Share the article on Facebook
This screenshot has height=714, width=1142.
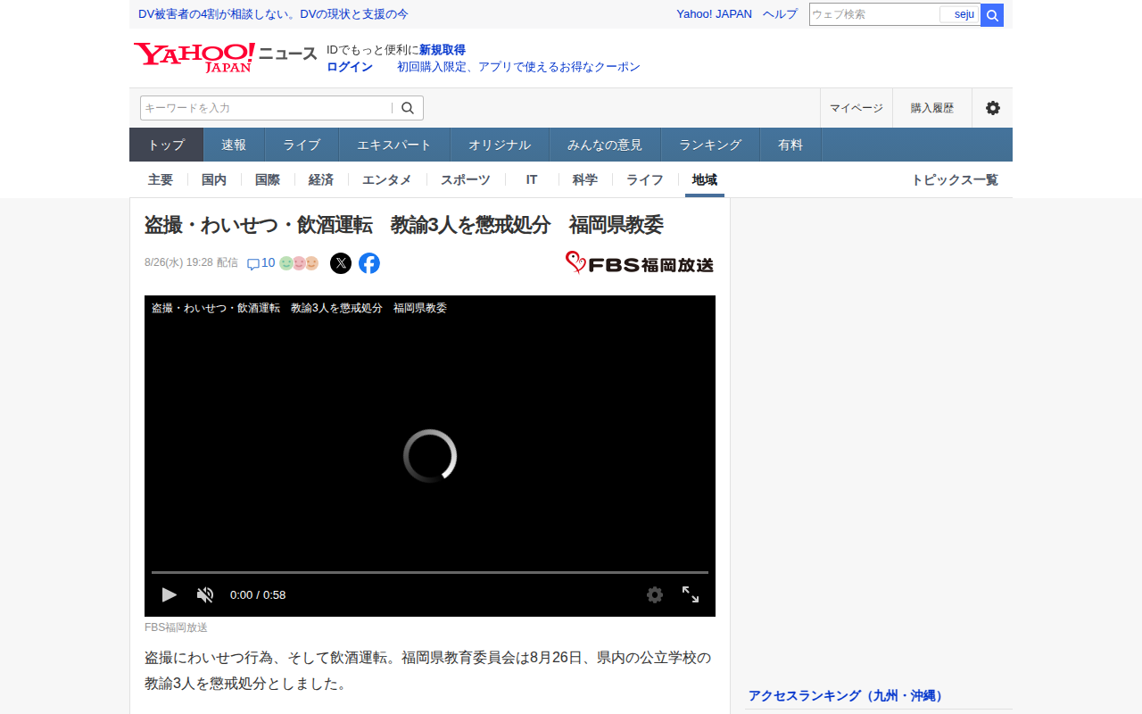coord(369,263)
